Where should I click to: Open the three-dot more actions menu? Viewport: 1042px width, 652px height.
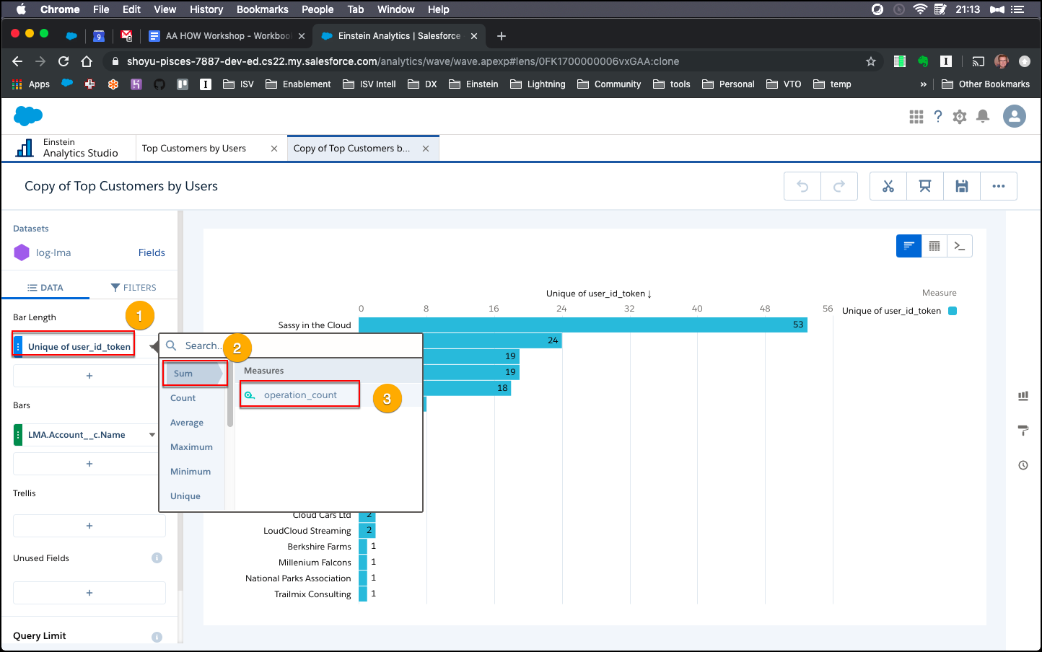(999, 186)
